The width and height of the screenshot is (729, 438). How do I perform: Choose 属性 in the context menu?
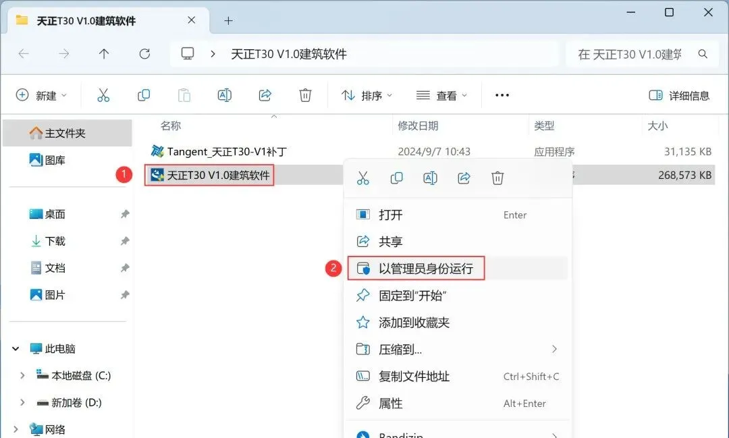pos(458,403)
